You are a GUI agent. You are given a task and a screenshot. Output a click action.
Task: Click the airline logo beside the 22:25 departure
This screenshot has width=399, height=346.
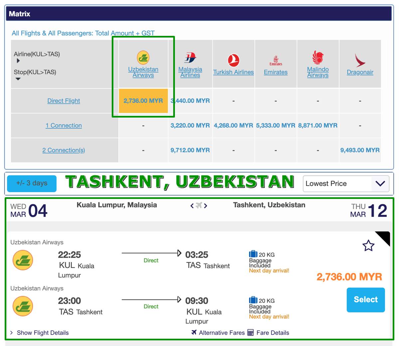pyautogui.click(x=23, y=260)
